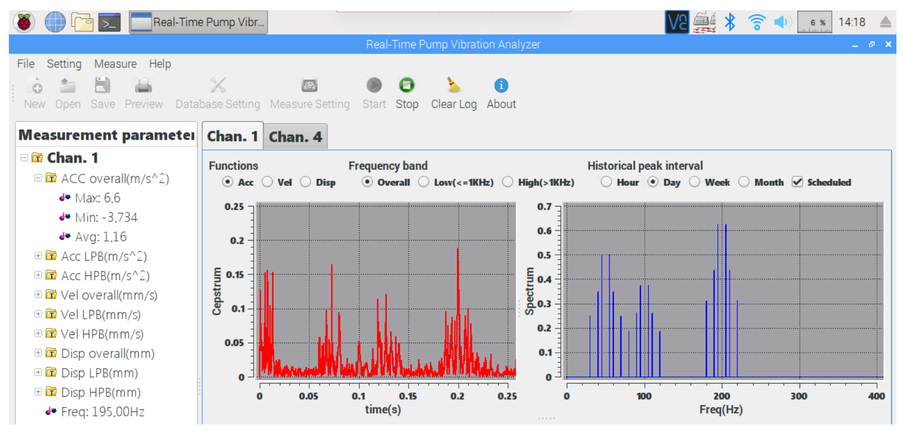
Task: Expand the Acc LPB(m/s^2) tree node
Action: click(x=38, y=256)
